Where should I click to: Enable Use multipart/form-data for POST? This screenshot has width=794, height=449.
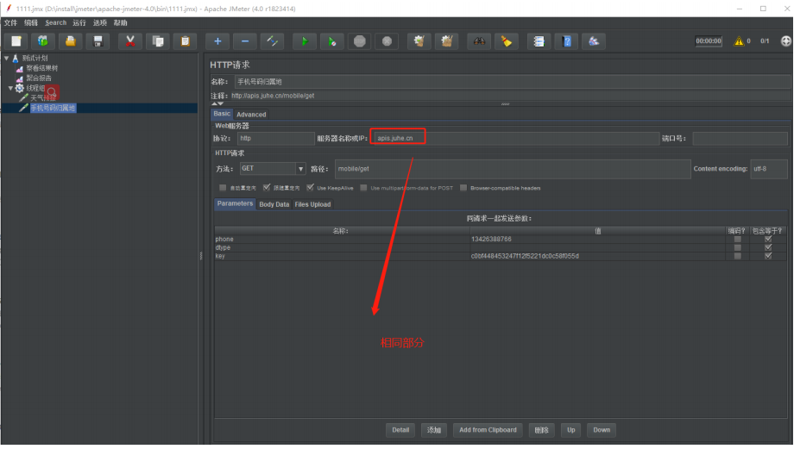tap(363, 188)
